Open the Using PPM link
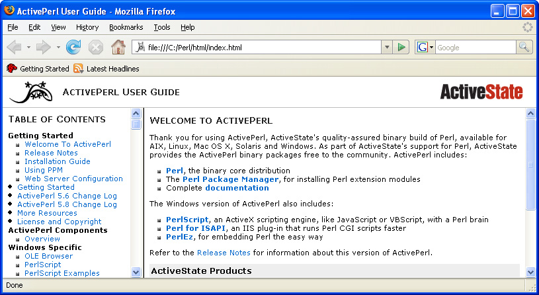539x295 pixels. [x=44, y=170]
